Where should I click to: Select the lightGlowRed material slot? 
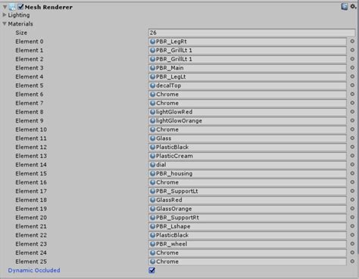pos(248,112)
